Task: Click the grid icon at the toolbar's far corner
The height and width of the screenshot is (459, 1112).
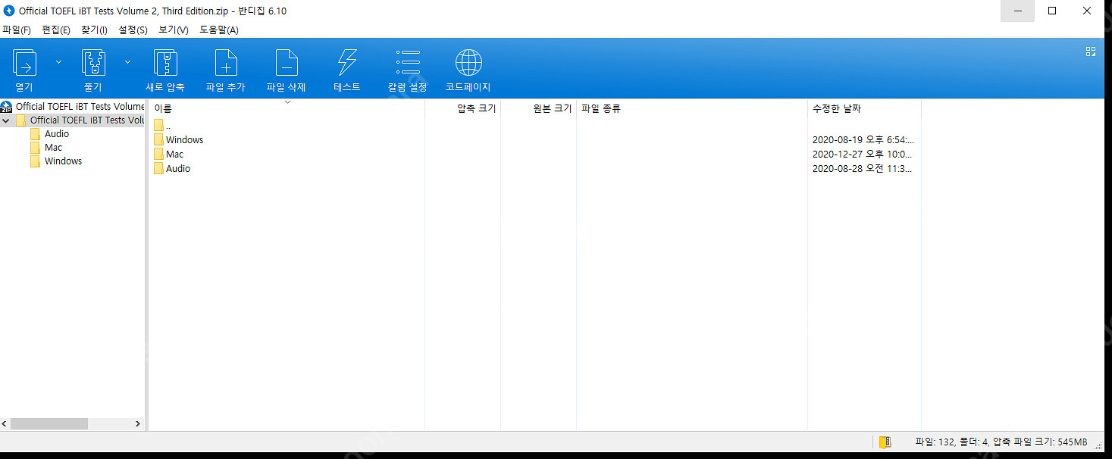Action: (1091, 52)
